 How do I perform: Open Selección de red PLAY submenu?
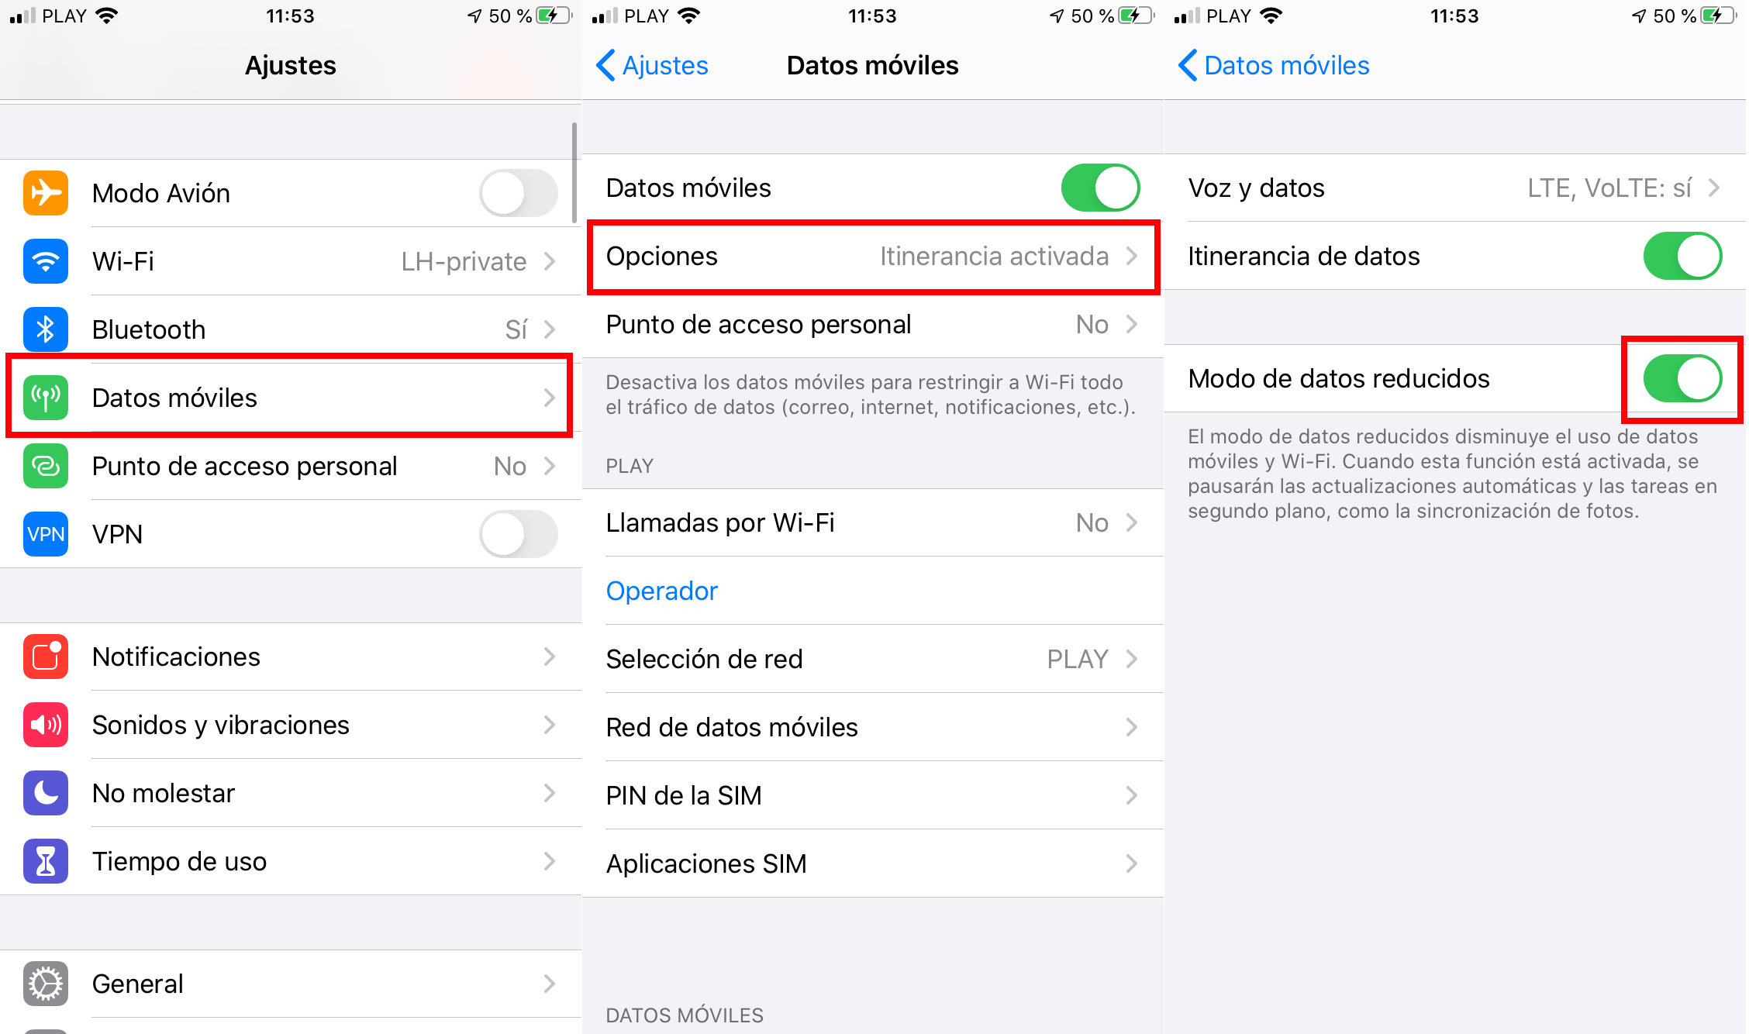(871, 657)
